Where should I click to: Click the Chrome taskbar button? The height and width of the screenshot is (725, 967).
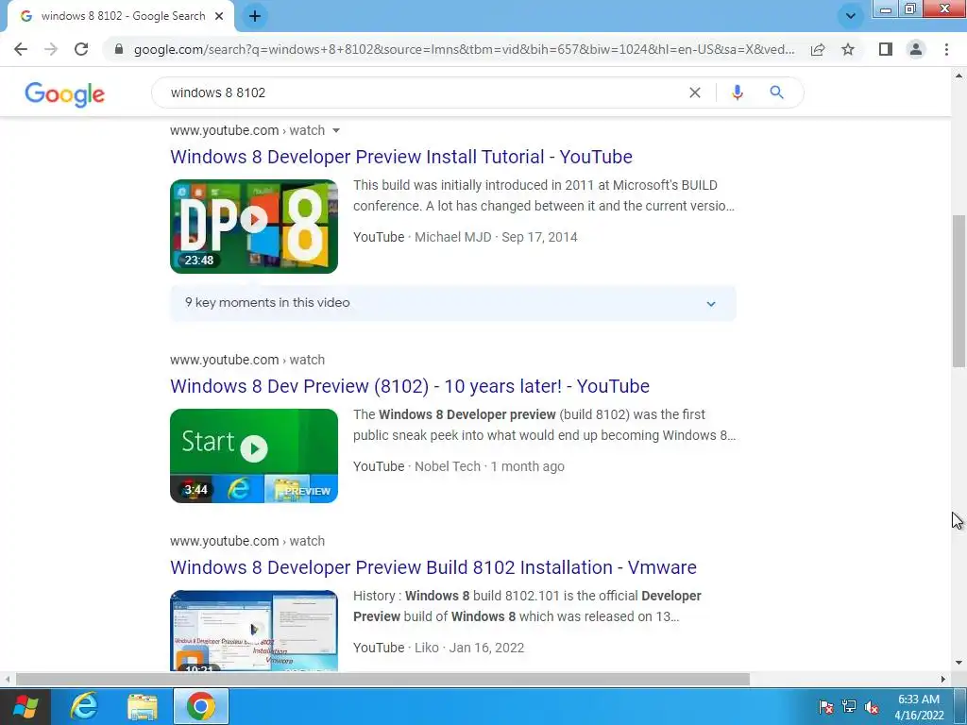tap(201, 706)
